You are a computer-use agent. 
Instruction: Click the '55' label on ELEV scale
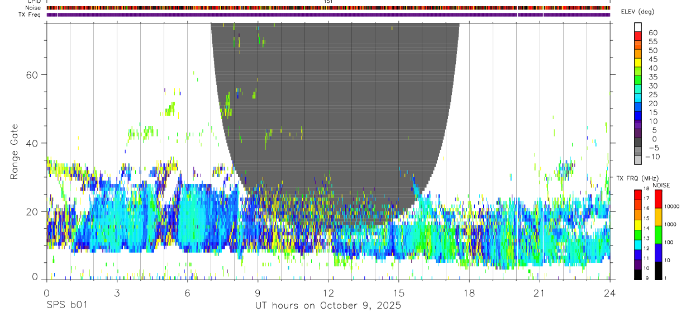pos(652,42)
